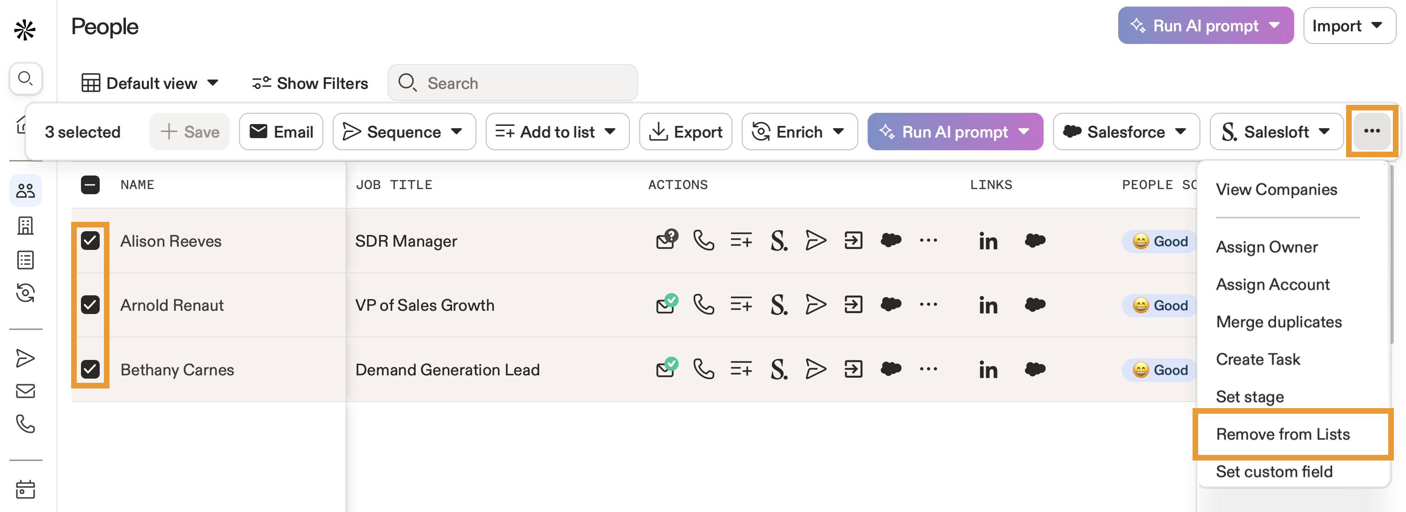Open calendar icon in left sidebar
Viewport: 1406px width, 512px height.
25,489
